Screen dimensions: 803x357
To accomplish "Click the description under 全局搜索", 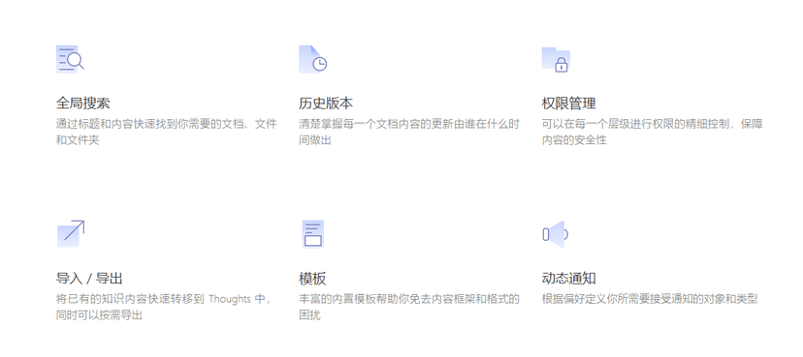I will [167, 132].
